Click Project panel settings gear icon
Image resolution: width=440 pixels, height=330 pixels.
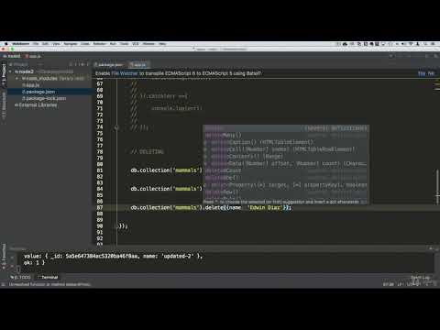point(82,64)
